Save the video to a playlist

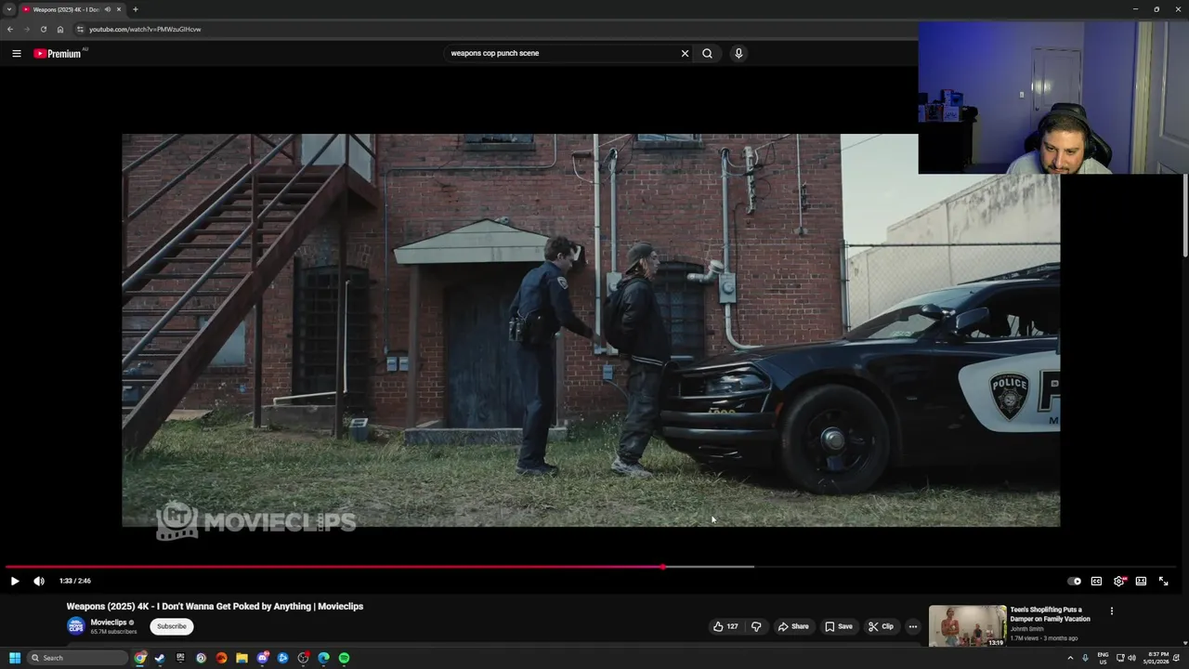pos(838,626)
